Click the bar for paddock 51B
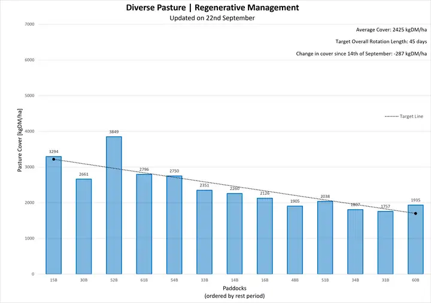 coord(325,237)
